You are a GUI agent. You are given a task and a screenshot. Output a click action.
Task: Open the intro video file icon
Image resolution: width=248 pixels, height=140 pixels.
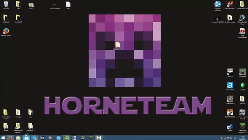(x=31, y=5)
